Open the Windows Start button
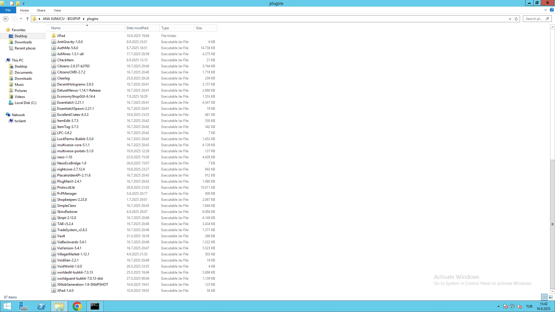This screenshot has width=555, height=312. click(7, 306)
